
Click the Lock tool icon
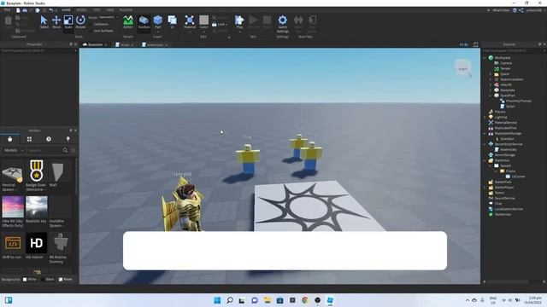coord(215,25)
